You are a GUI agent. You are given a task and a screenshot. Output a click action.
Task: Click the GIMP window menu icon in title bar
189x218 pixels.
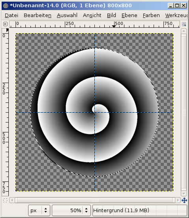click(6, 6)
